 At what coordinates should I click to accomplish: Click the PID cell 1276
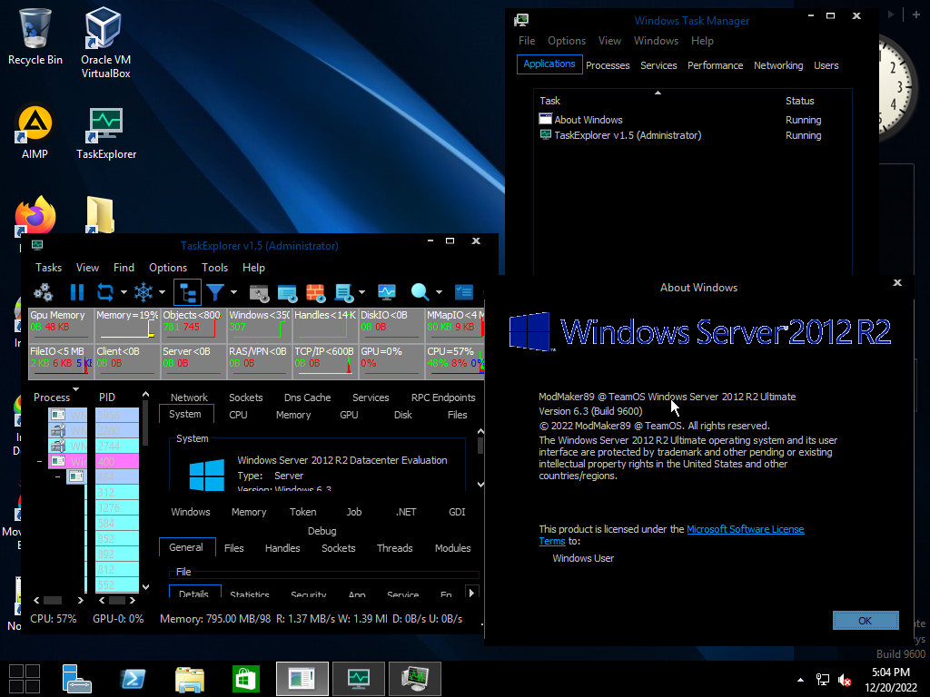pyautogui.click(x=117, y=507)
